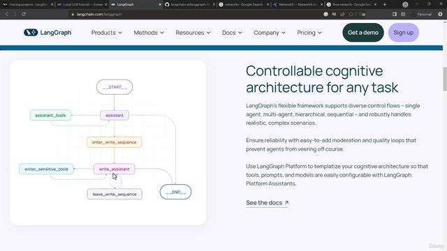Open a new browser tab with plus
447x251 pixels.
click(x=385, y=4)
